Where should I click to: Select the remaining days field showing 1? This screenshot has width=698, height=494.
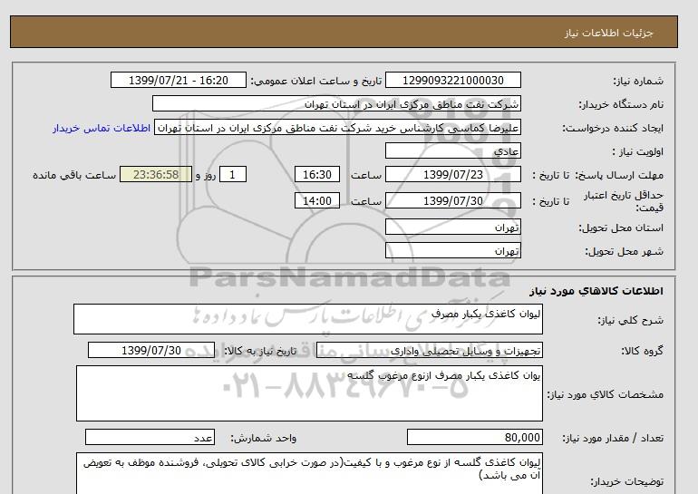point(233,174)
